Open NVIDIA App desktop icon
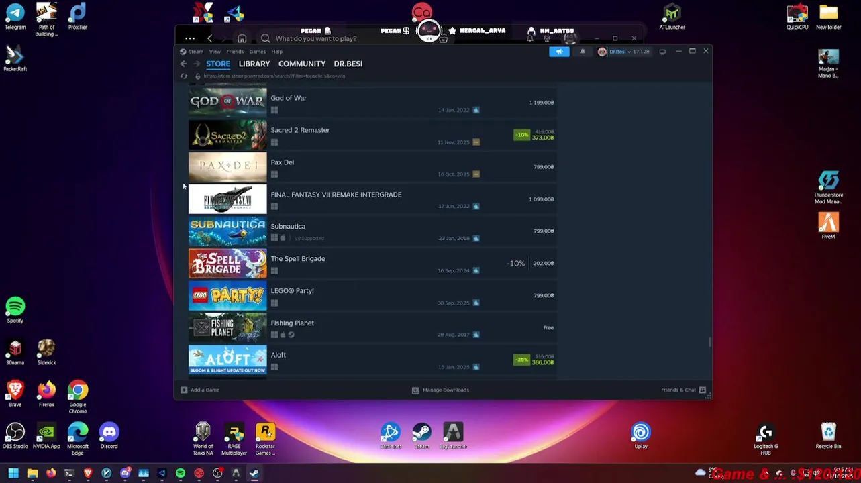 [x=46, y=436]
